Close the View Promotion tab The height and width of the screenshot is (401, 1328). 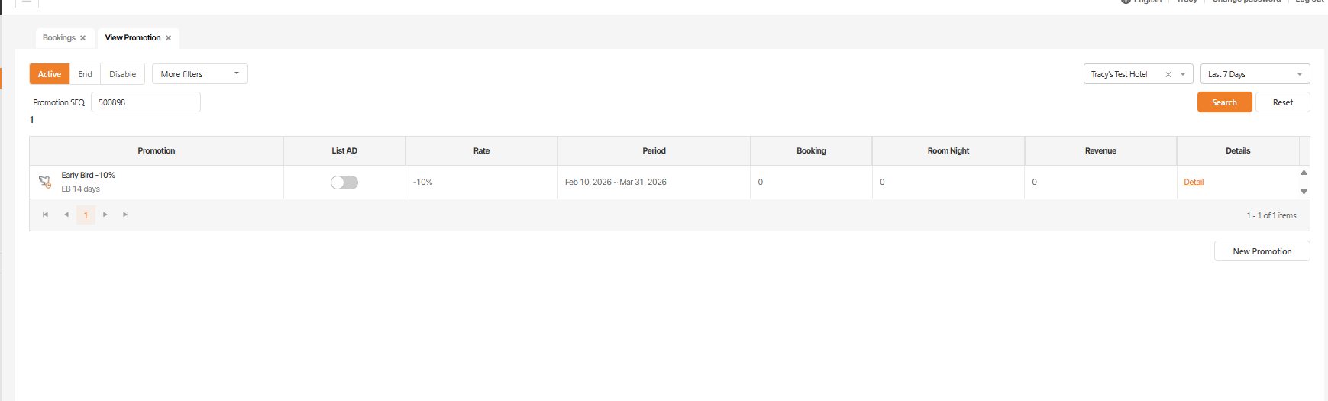point(168,38)
